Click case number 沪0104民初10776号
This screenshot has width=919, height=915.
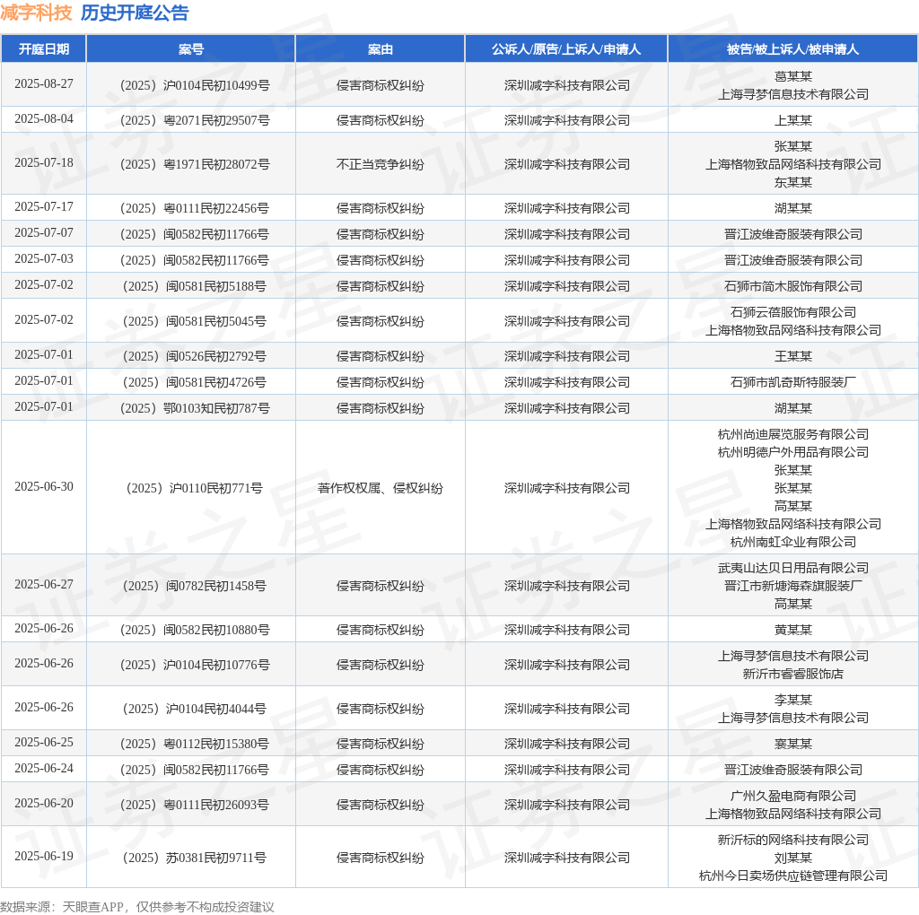click(195, 666)
